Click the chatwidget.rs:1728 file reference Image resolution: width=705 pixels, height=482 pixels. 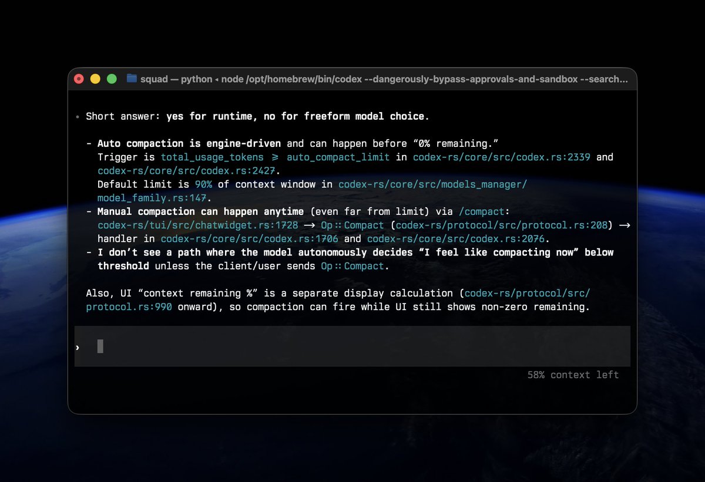click(198, 225)
